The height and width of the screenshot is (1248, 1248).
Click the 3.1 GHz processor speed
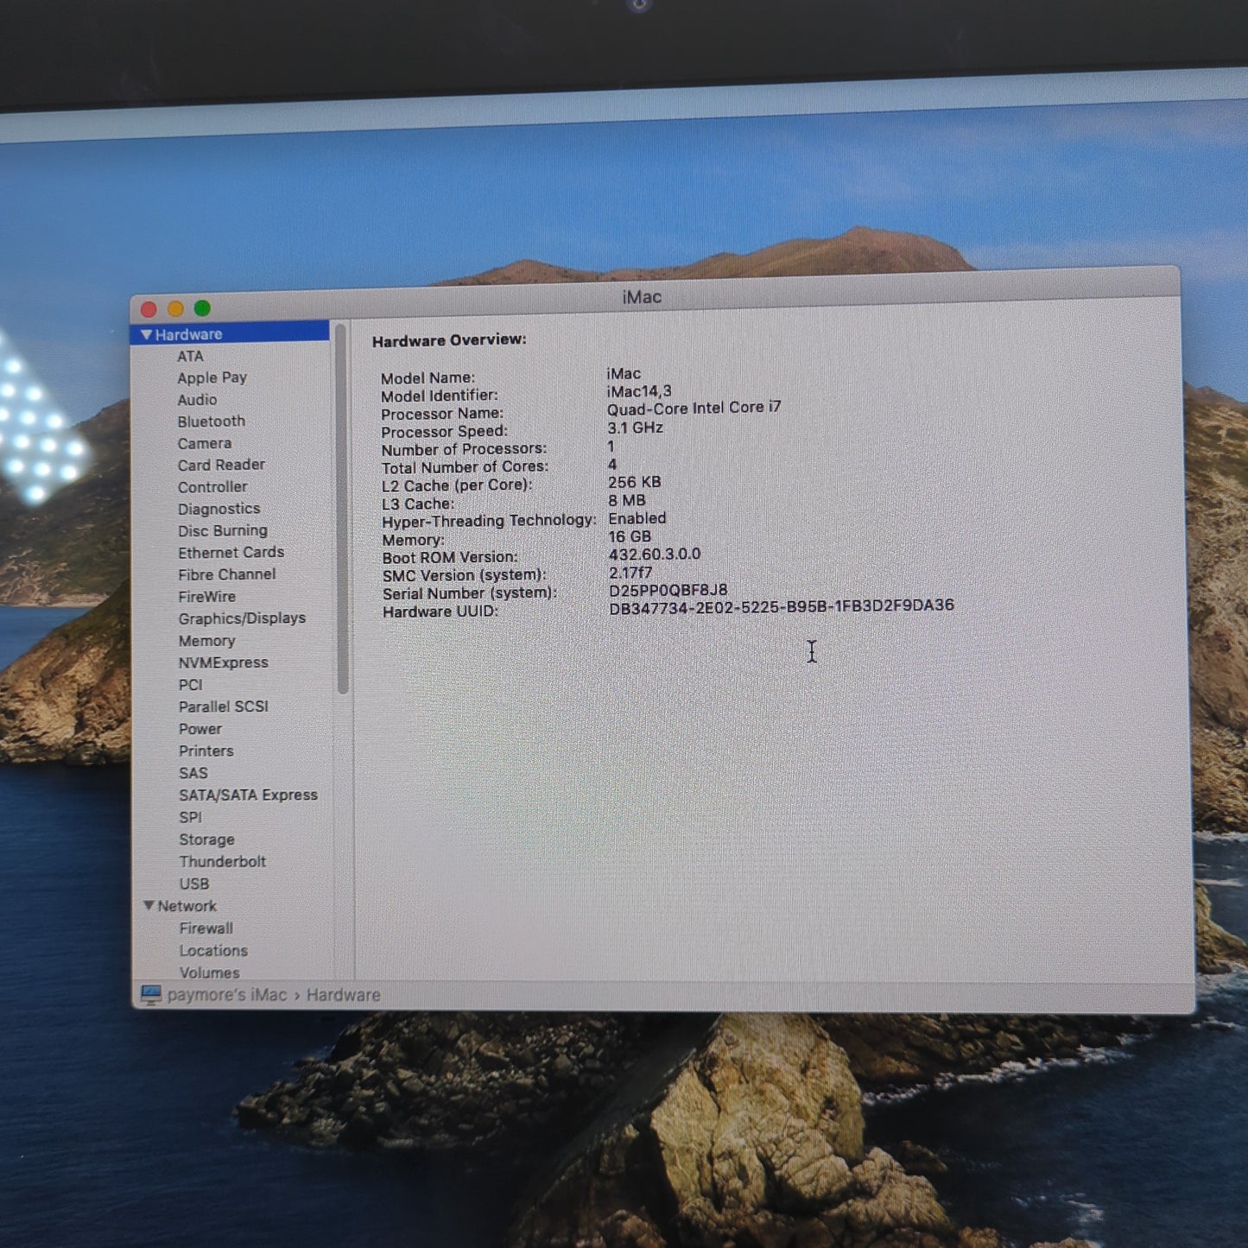[635, 428]
